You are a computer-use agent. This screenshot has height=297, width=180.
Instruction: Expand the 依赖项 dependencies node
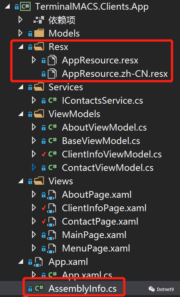coord(20,20)
